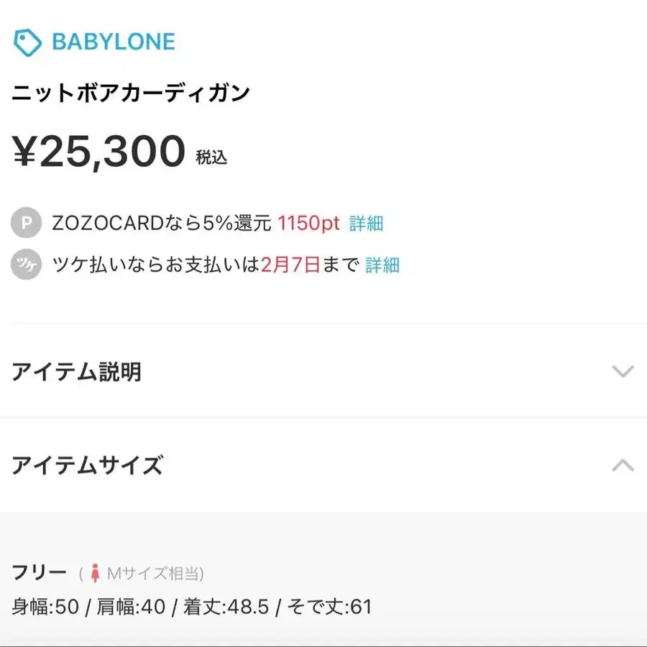Click the ツケ payment circle icon

click(25, 265)
